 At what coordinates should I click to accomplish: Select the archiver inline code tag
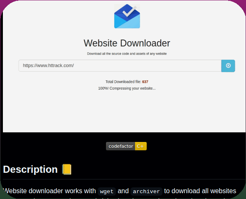146,192
